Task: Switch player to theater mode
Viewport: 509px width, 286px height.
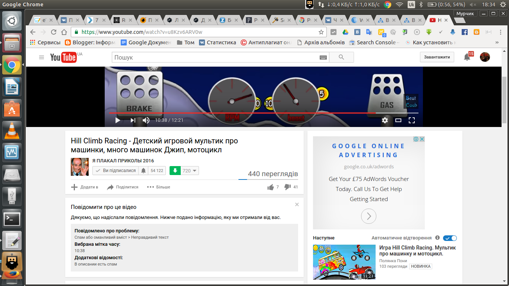Action: pyautogui.click(x=398, y=120)
